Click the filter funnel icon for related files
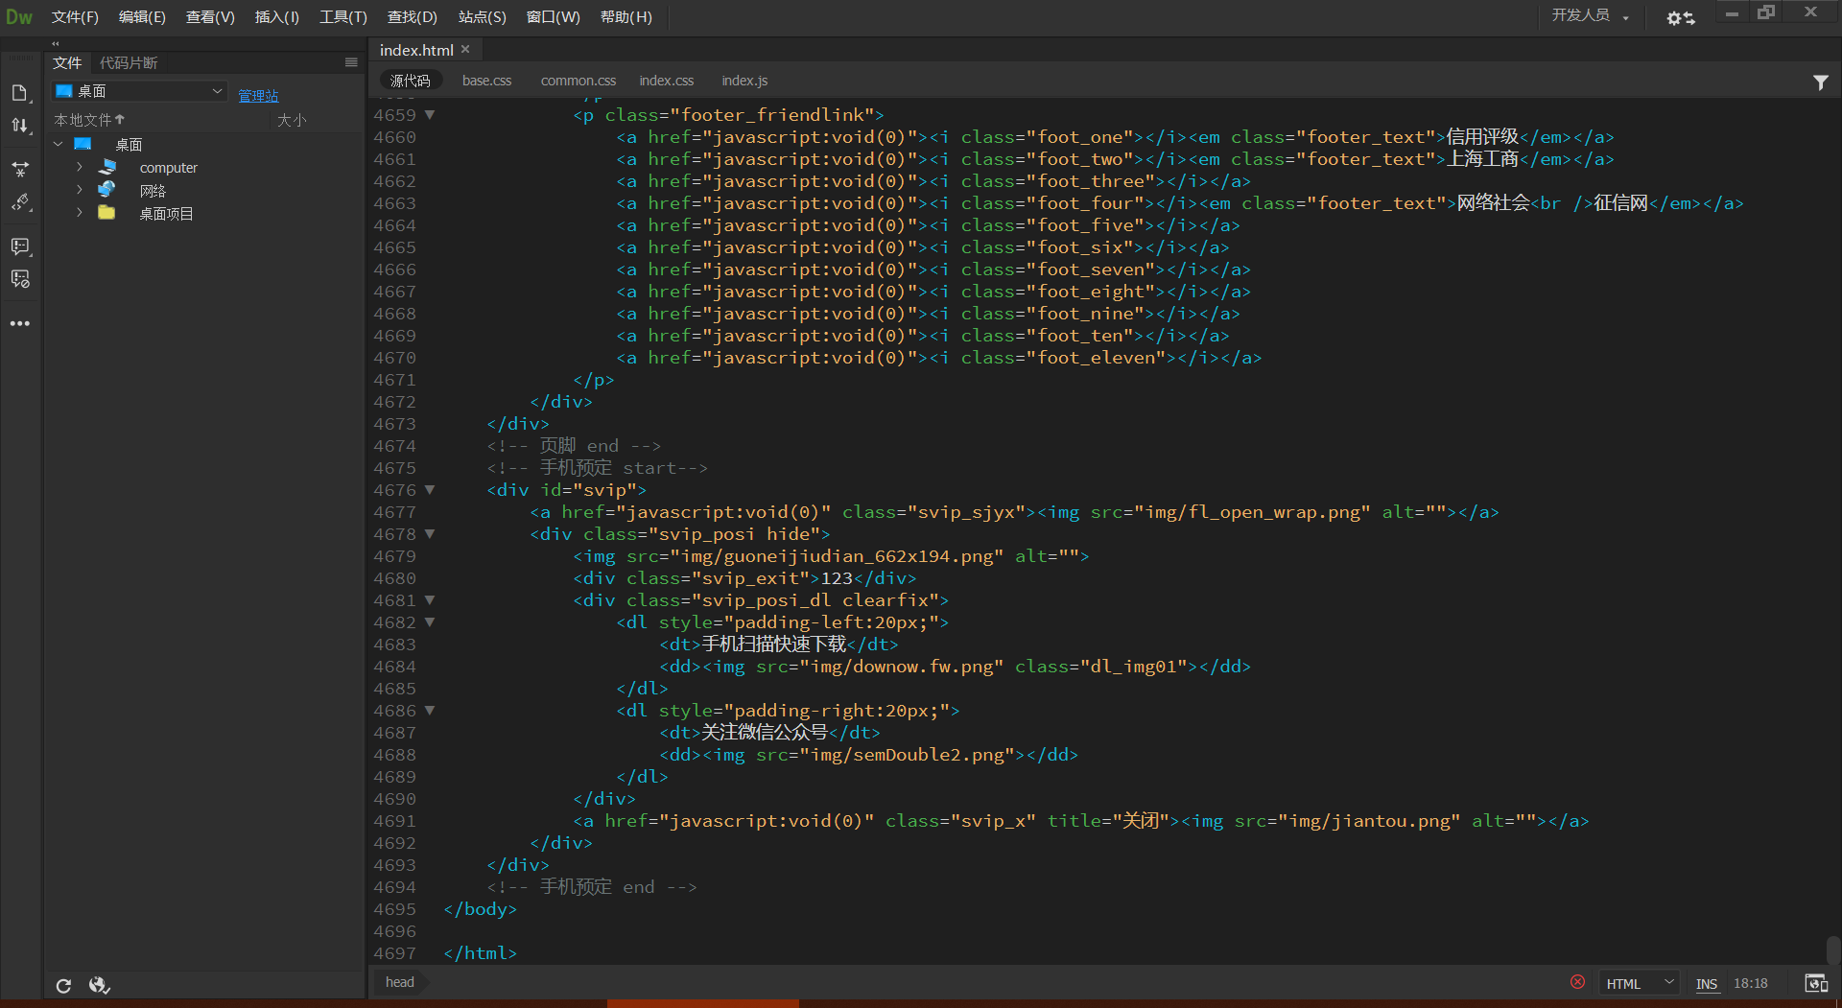 [1820, 82]
